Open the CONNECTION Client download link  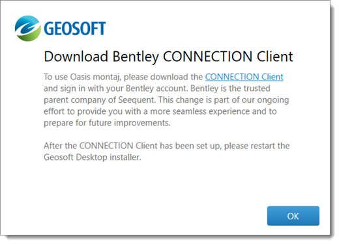244,77
